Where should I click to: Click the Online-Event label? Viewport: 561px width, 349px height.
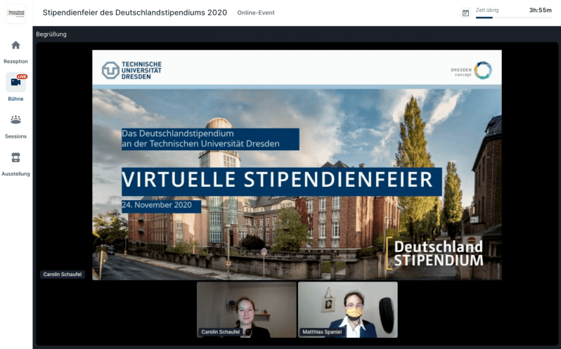pos(256,13)
